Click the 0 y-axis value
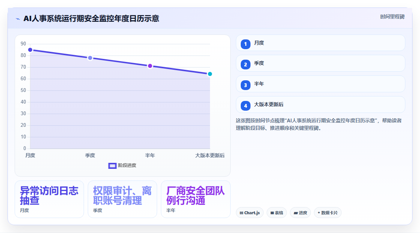This screenshot has height=233, width=420. pos(25,148)
